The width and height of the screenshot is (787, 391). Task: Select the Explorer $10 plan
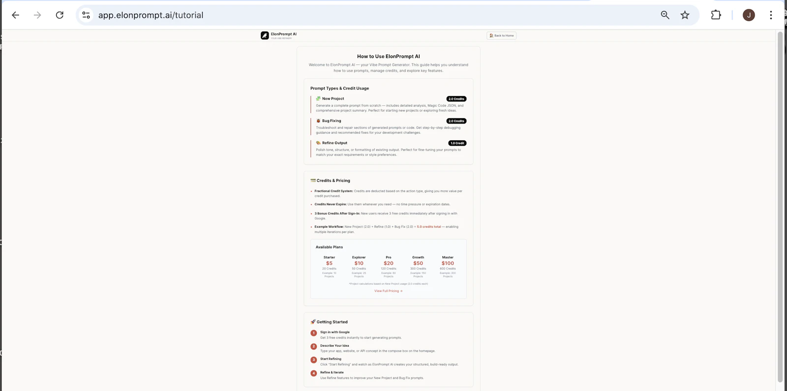point(359,267)
